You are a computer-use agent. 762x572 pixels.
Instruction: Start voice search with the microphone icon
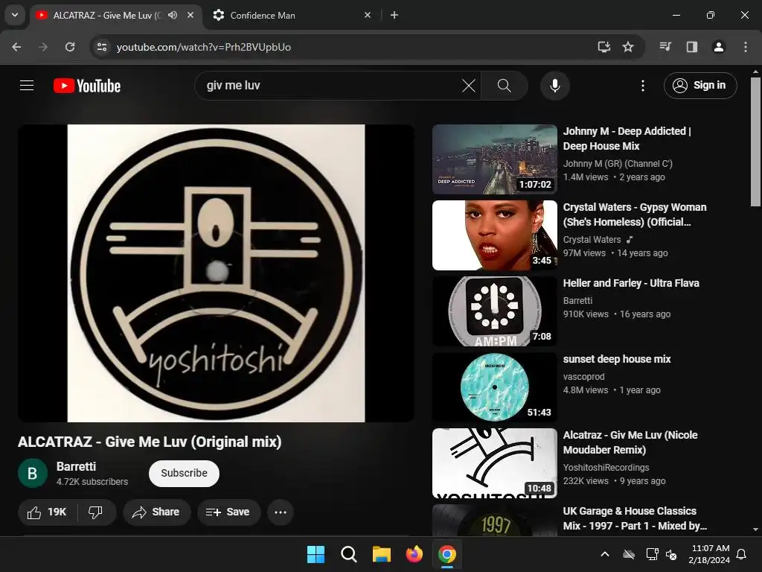554,86
